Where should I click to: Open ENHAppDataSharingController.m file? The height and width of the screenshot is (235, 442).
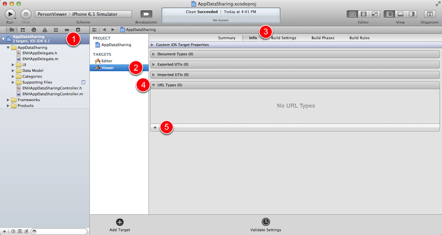(50, 94)
